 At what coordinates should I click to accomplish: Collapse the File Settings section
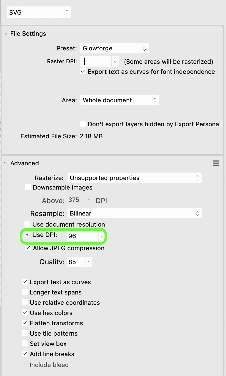click(6, 34)
